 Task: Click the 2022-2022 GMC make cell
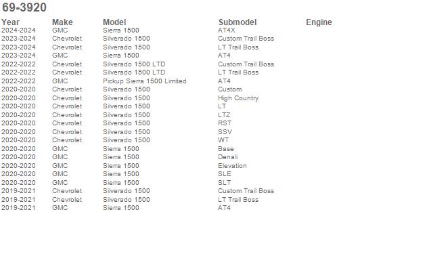pos(60,81)
